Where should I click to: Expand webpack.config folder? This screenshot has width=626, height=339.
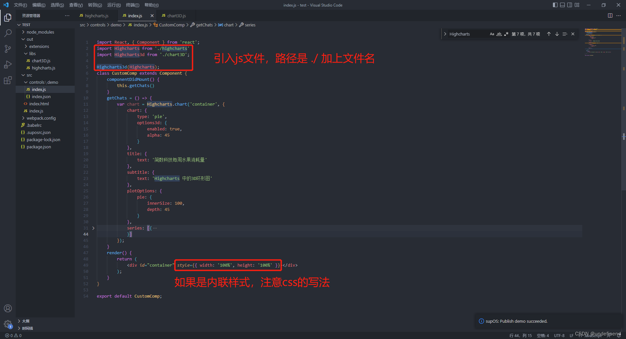click(x=45, y=118)
